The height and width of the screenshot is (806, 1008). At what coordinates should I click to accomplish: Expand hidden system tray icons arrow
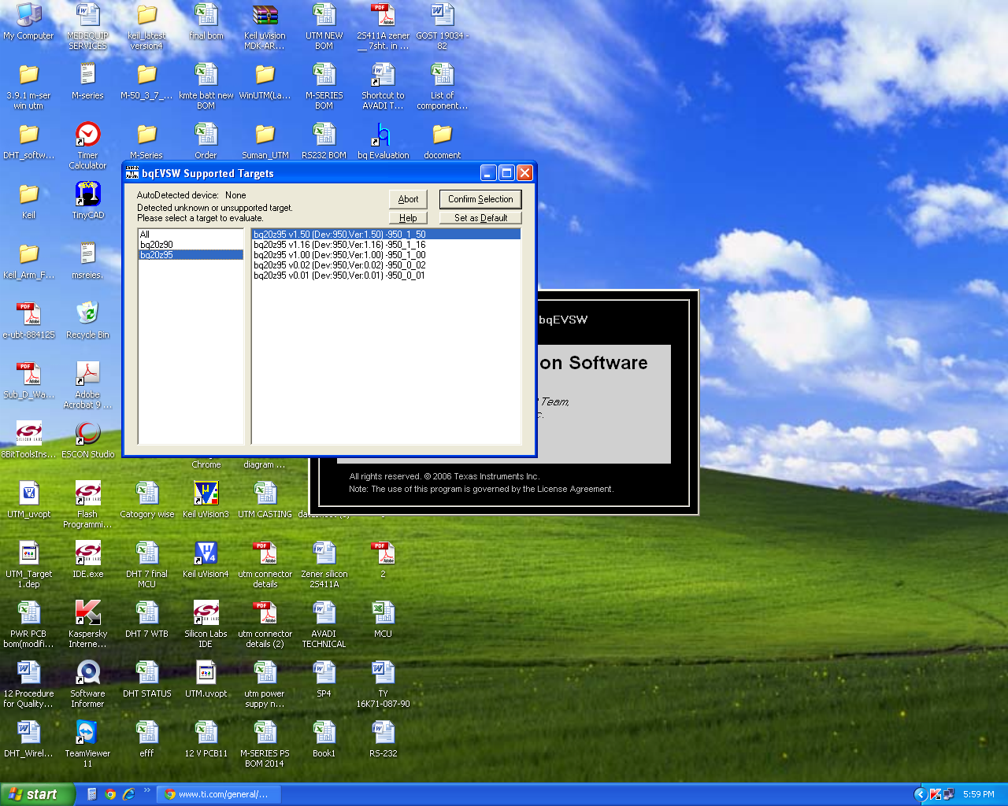click(x=920, y=794)
